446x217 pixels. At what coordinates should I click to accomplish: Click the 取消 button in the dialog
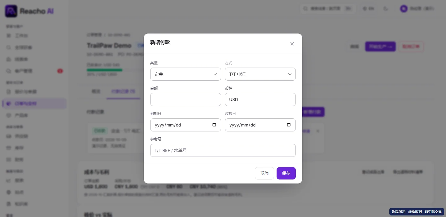pos(265,173)
